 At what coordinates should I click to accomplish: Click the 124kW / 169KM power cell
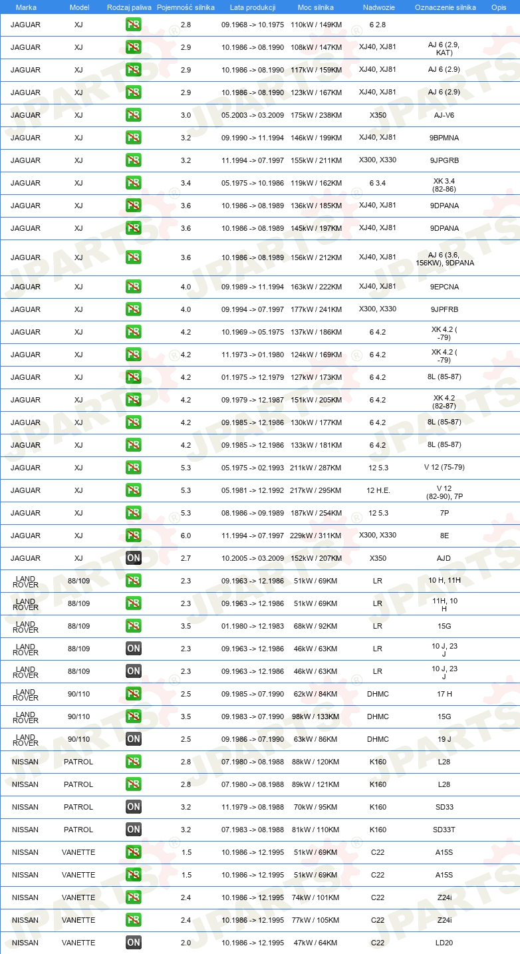coord(316,355)
